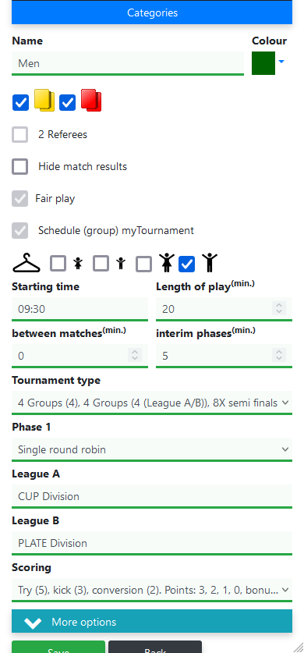Click the green Save button
The height and width of the screenshot is (653, 304).
[58, 647]
